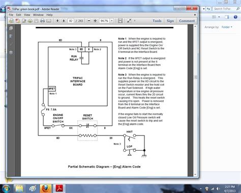Show hidden tray icons arrow
This screenshot has height=193, width=241.
[201, 189]
